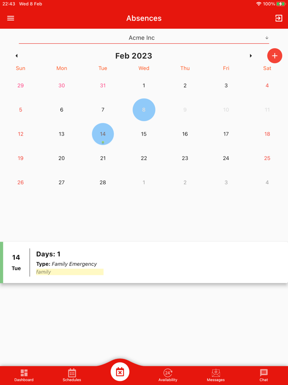Open Dashboard tab icon
This screenshot has width=288, height=385.
click(24, 373)
